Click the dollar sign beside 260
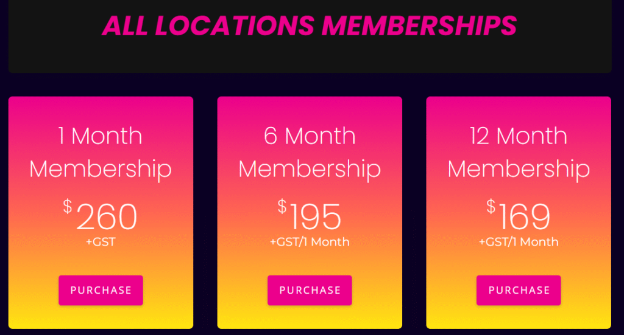Screen dimensions: 624x335 (x=68, y=206)
